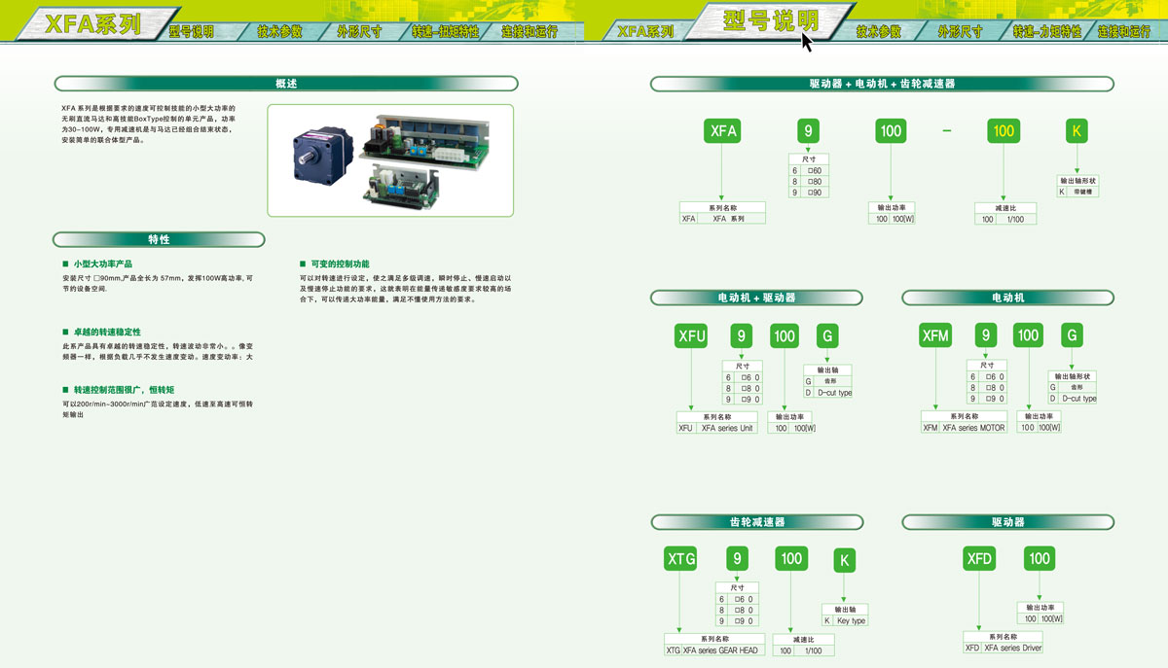The height and width of the screenshot is (668, 1168).
Task: Click the 概述 section header
Action: tap(285, 84)
